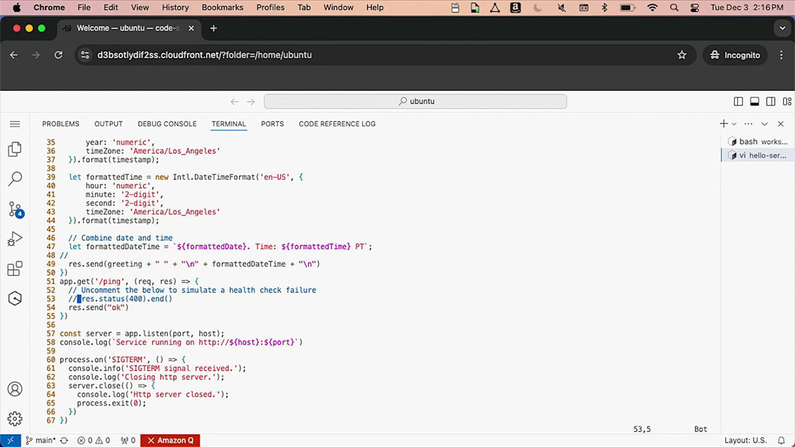Open the Search view in activity bar

pyautogui.click(x=15, y=179)
